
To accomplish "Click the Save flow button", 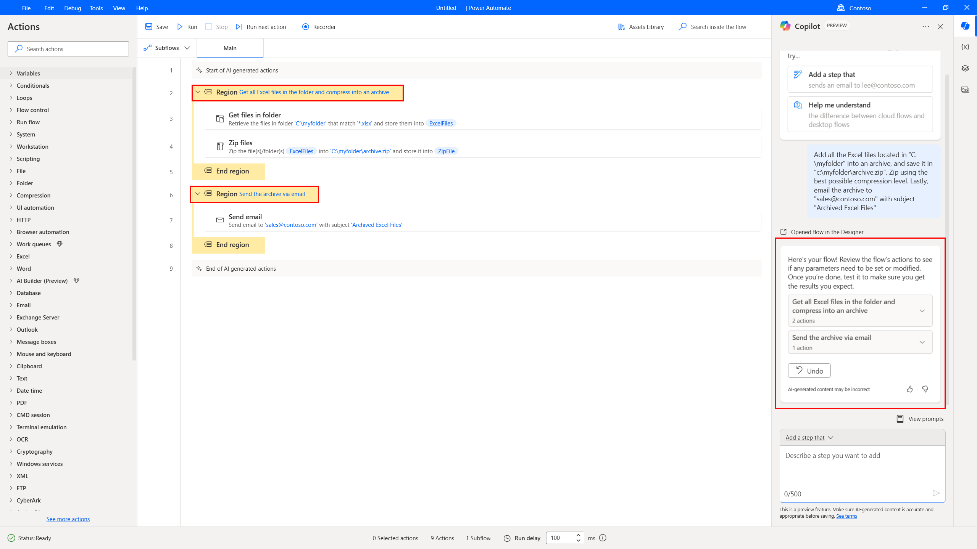I will (x=157, y=27).
